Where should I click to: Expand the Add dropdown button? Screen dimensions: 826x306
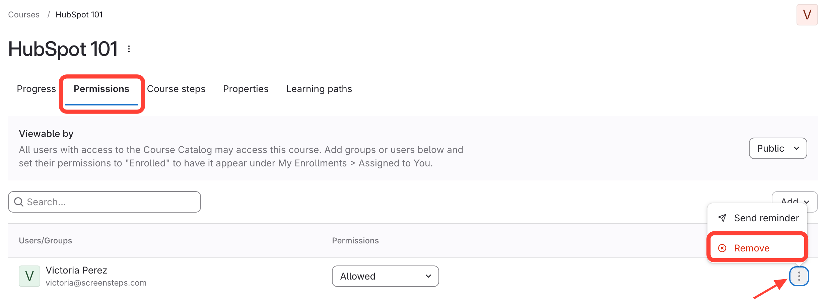click(795, 200)
